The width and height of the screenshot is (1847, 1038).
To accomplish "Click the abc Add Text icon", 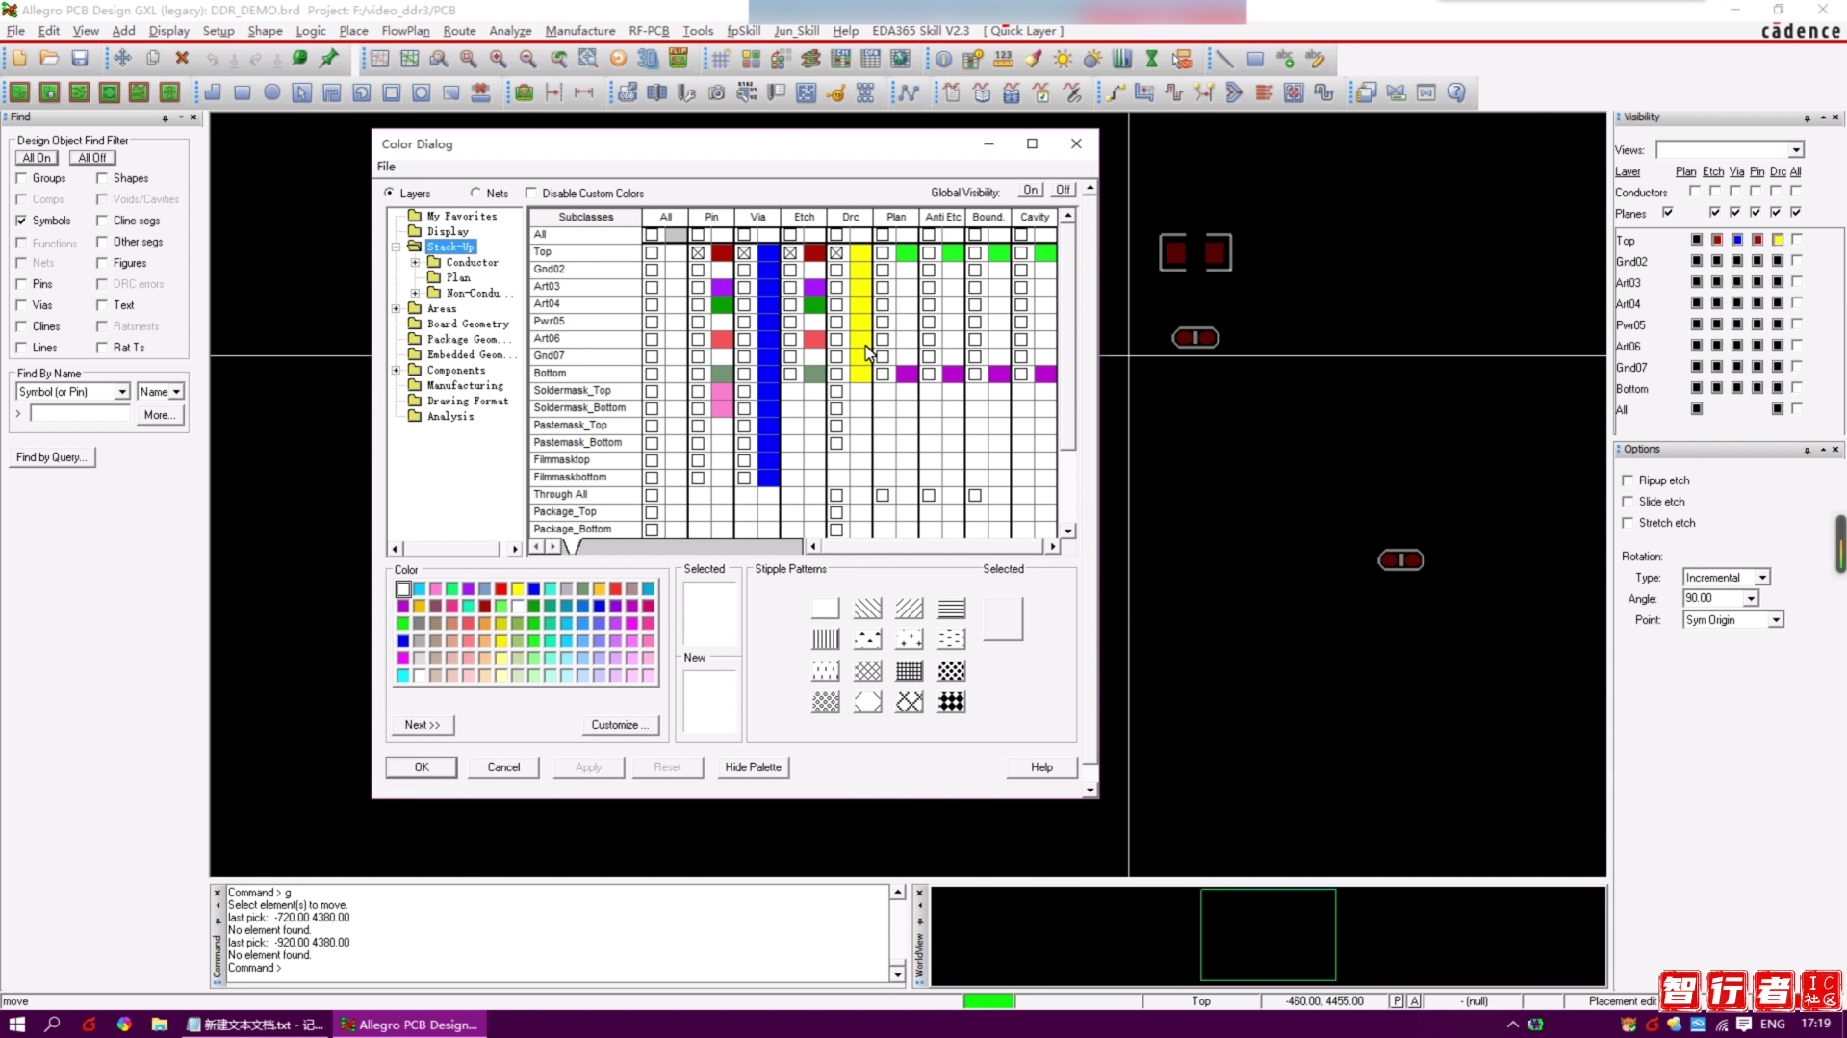I will point(1285,59).
